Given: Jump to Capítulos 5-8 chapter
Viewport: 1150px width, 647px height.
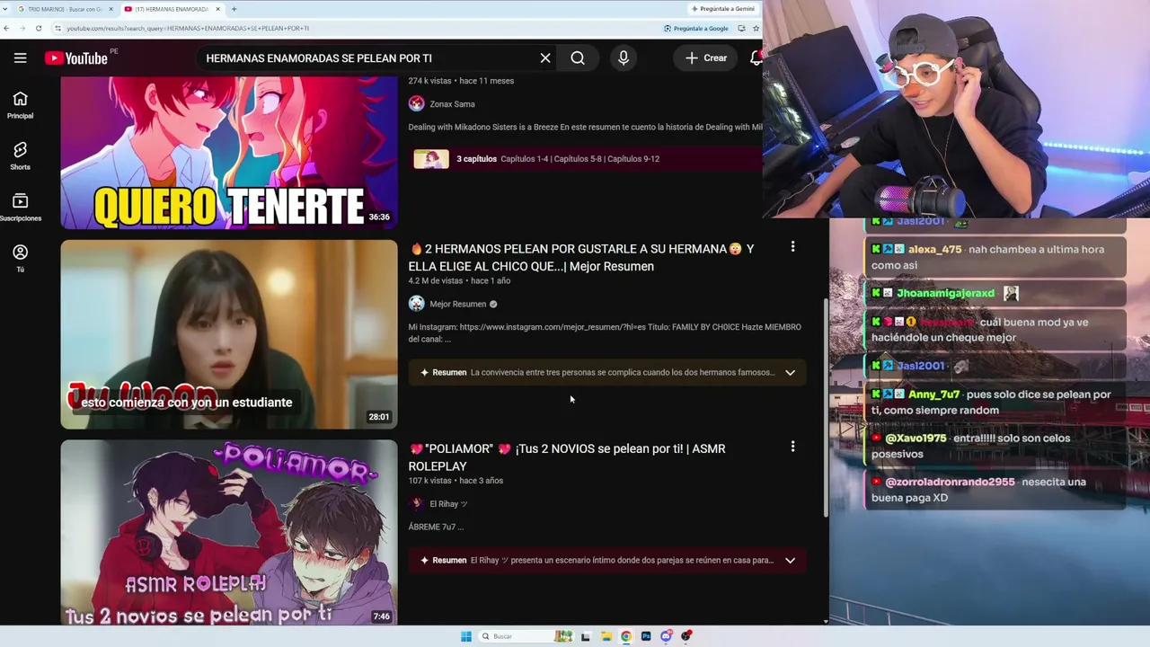Looking at the screenshot, I should click(x=578, y=159).
